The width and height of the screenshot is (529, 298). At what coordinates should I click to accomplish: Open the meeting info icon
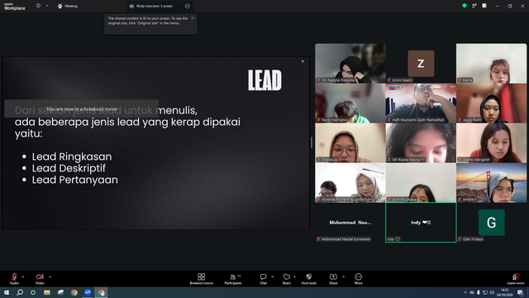point(38,6)
